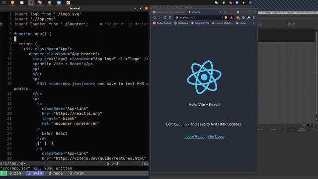Click the rel="noopener noreferrer" code line
The image size is (318, 179).
coord(71,123)
